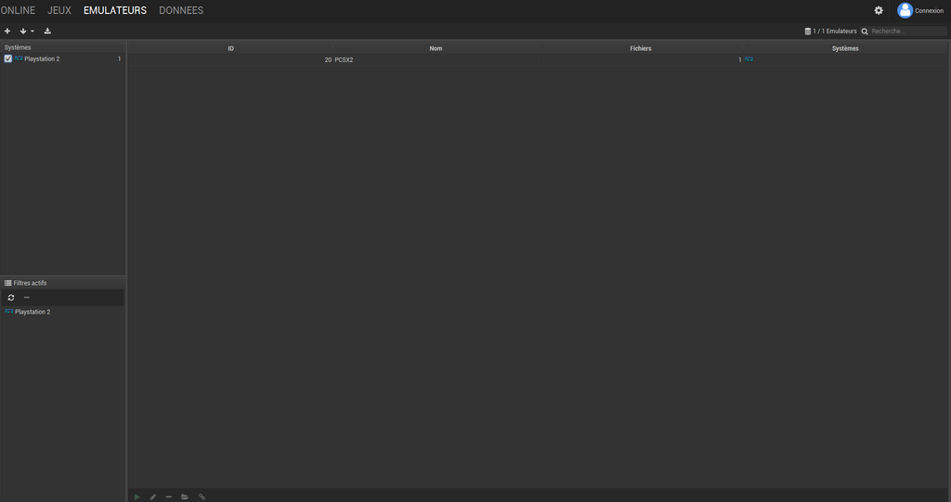This screenshot has height=502, width=951.
Task: Select the EMULATEURS tab
Action: 115,10
